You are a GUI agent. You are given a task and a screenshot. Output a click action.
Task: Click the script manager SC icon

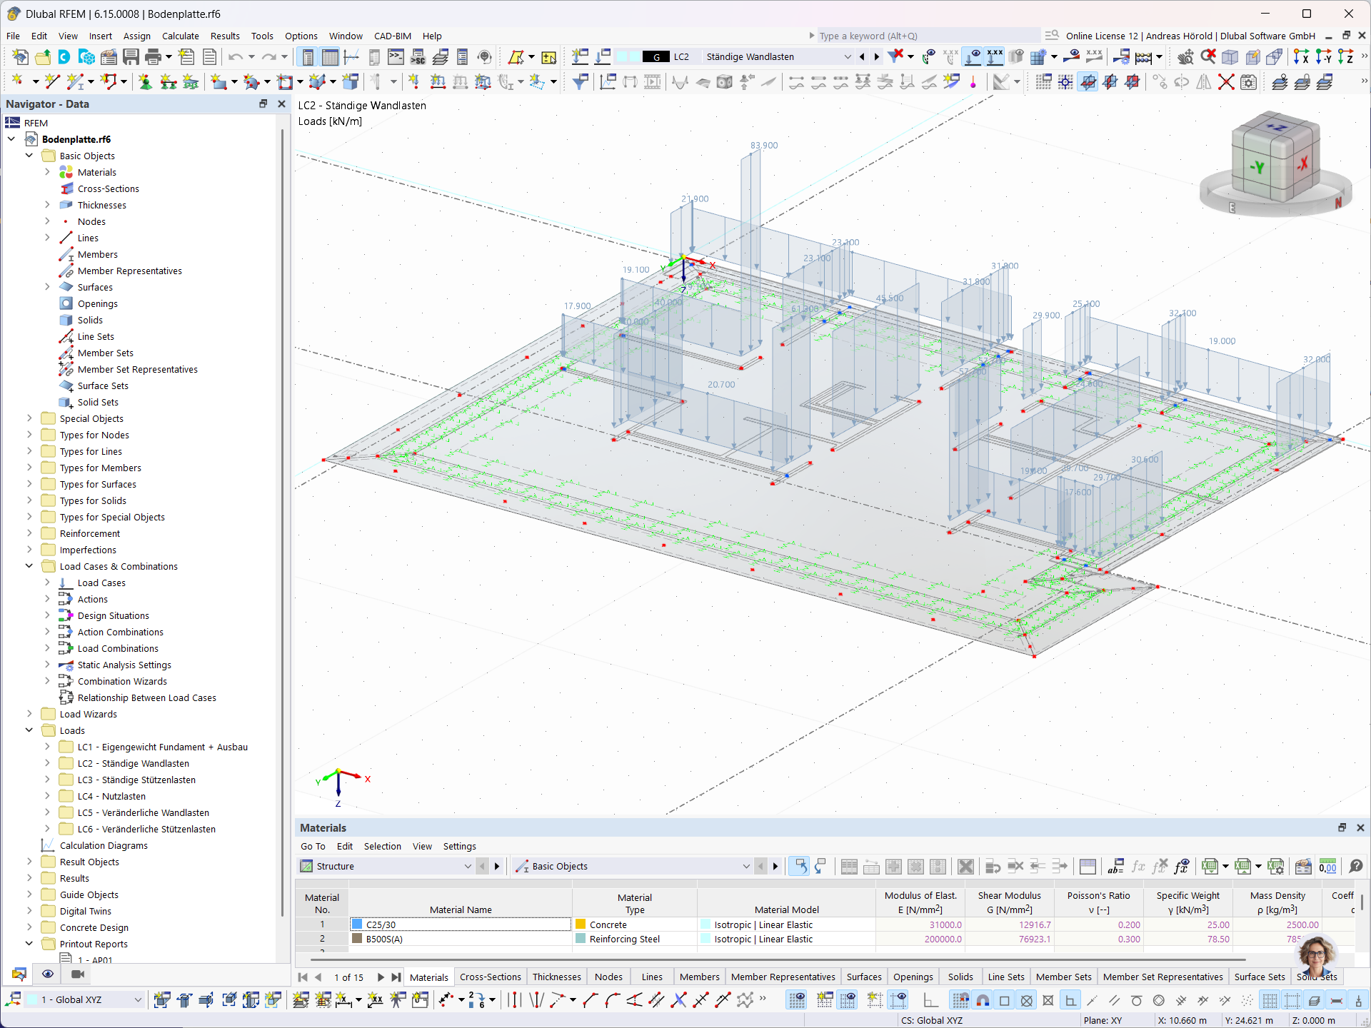(418, 57)
